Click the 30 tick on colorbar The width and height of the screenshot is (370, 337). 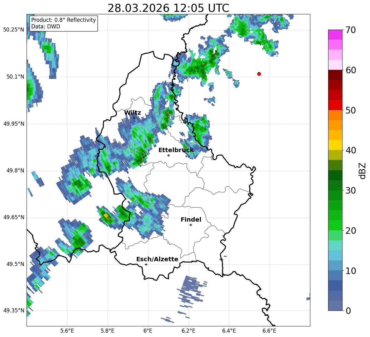[x=351, y=190]
